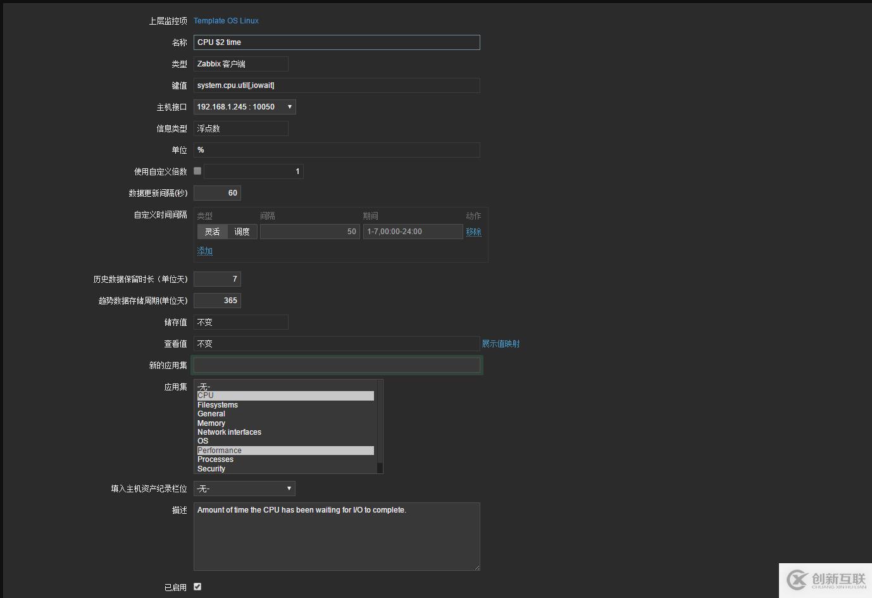The width and height of the screenshot is (872, 598).
Task: Click the 查看值 field showing 不变
Action: point(337,344)
